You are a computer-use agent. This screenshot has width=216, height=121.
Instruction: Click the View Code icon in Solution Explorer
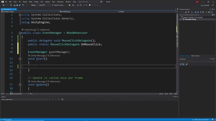click(206, 12)
